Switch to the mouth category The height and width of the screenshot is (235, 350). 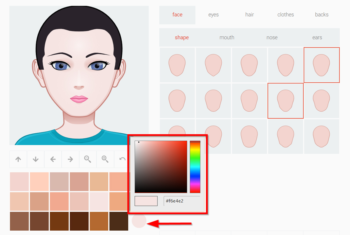click(x=227, y=37)
